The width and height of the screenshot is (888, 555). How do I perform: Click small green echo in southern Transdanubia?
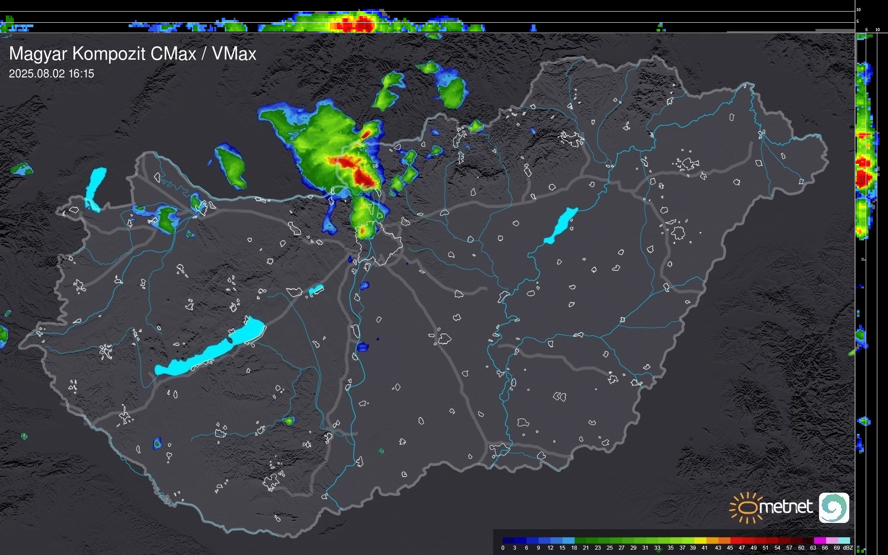[289, 420]
